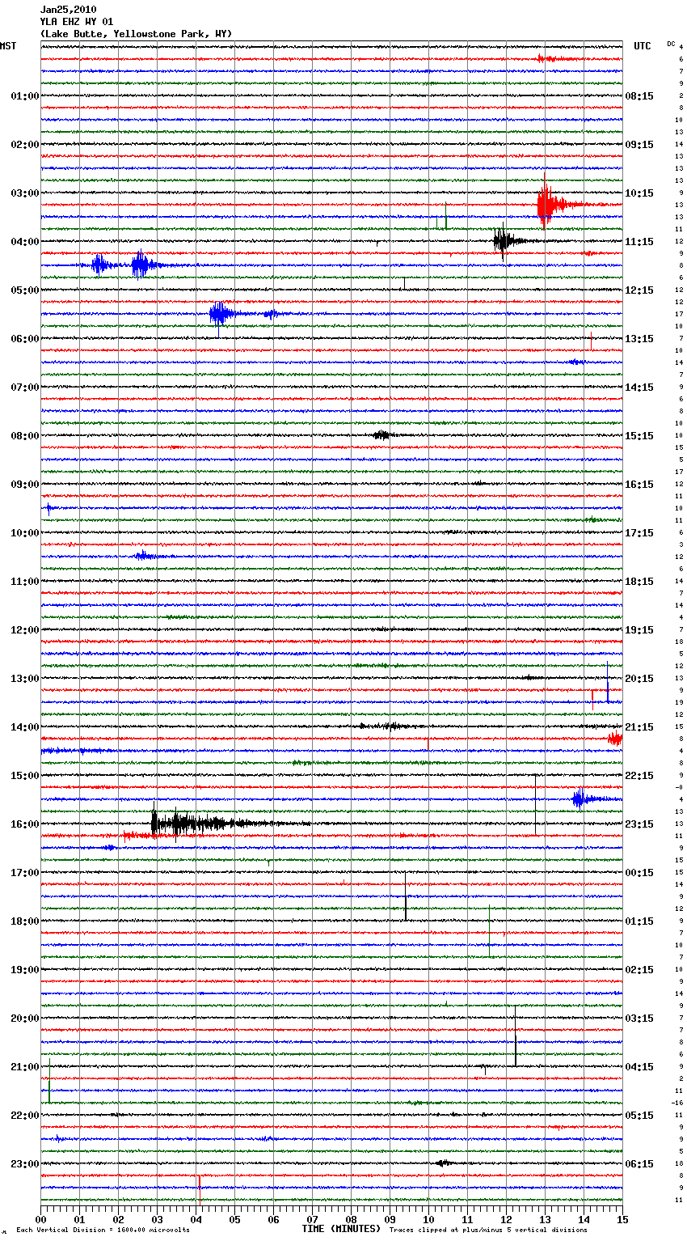Click minute tick label 05 on bottom axis
Viewport: 687px width, 1241px height.
tap(234, 1219)
